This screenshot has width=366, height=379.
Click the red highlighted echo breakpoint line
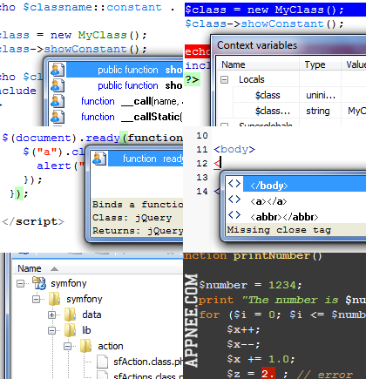(x=197, y=51)
